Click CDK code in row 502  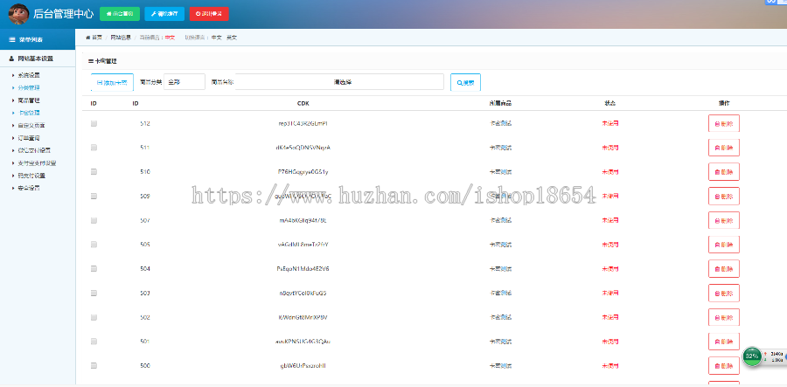pyautogui.click(x=303, y=317)
